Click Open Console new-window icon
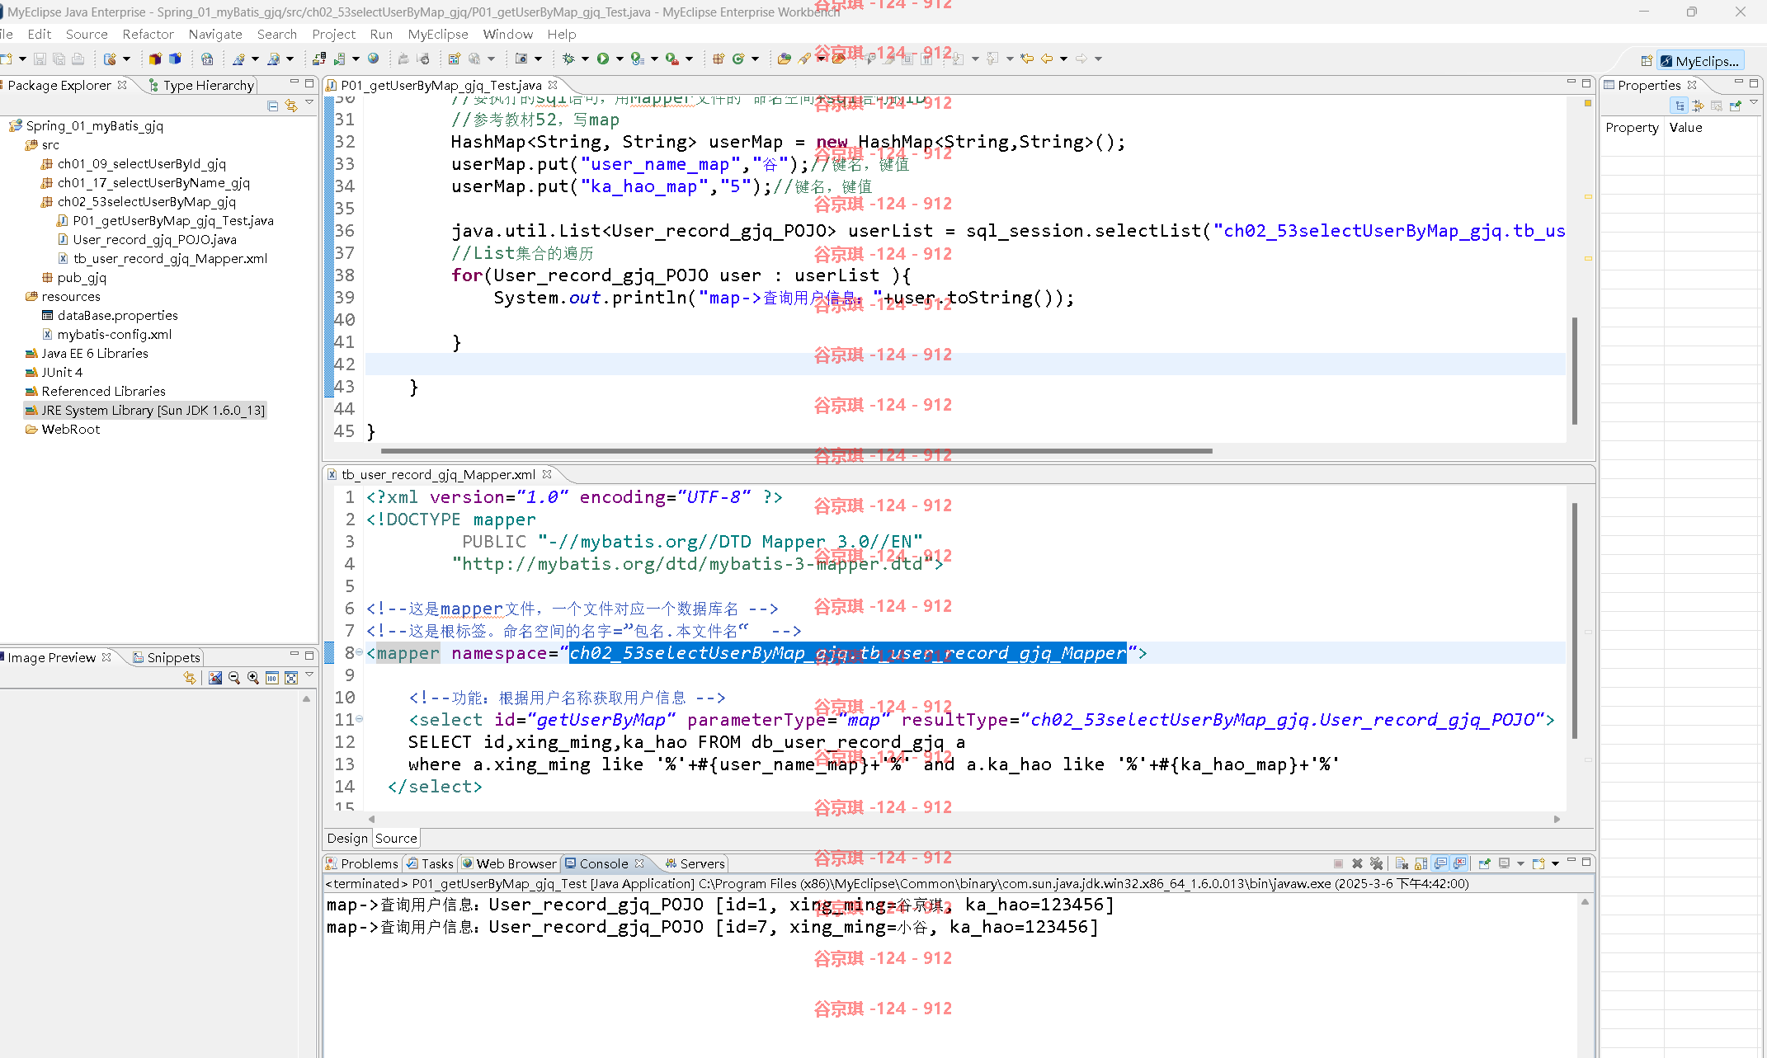Image resolution: width=1767 pixels, height=1058 pixels. tap(1538, 863)
